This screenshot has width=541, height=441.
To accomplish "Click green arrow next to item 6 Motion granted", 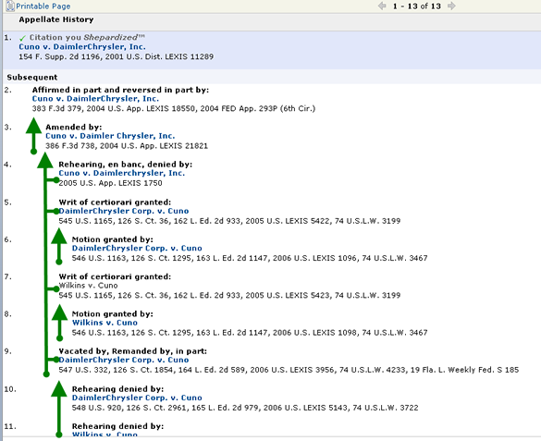I will pos(59,247).
